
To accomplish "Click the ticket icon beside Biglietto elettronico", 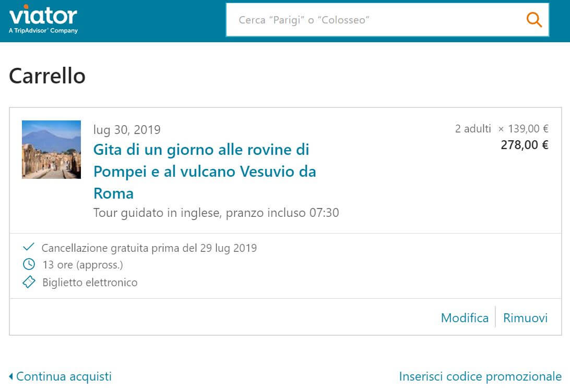I will tap(29, 282).
